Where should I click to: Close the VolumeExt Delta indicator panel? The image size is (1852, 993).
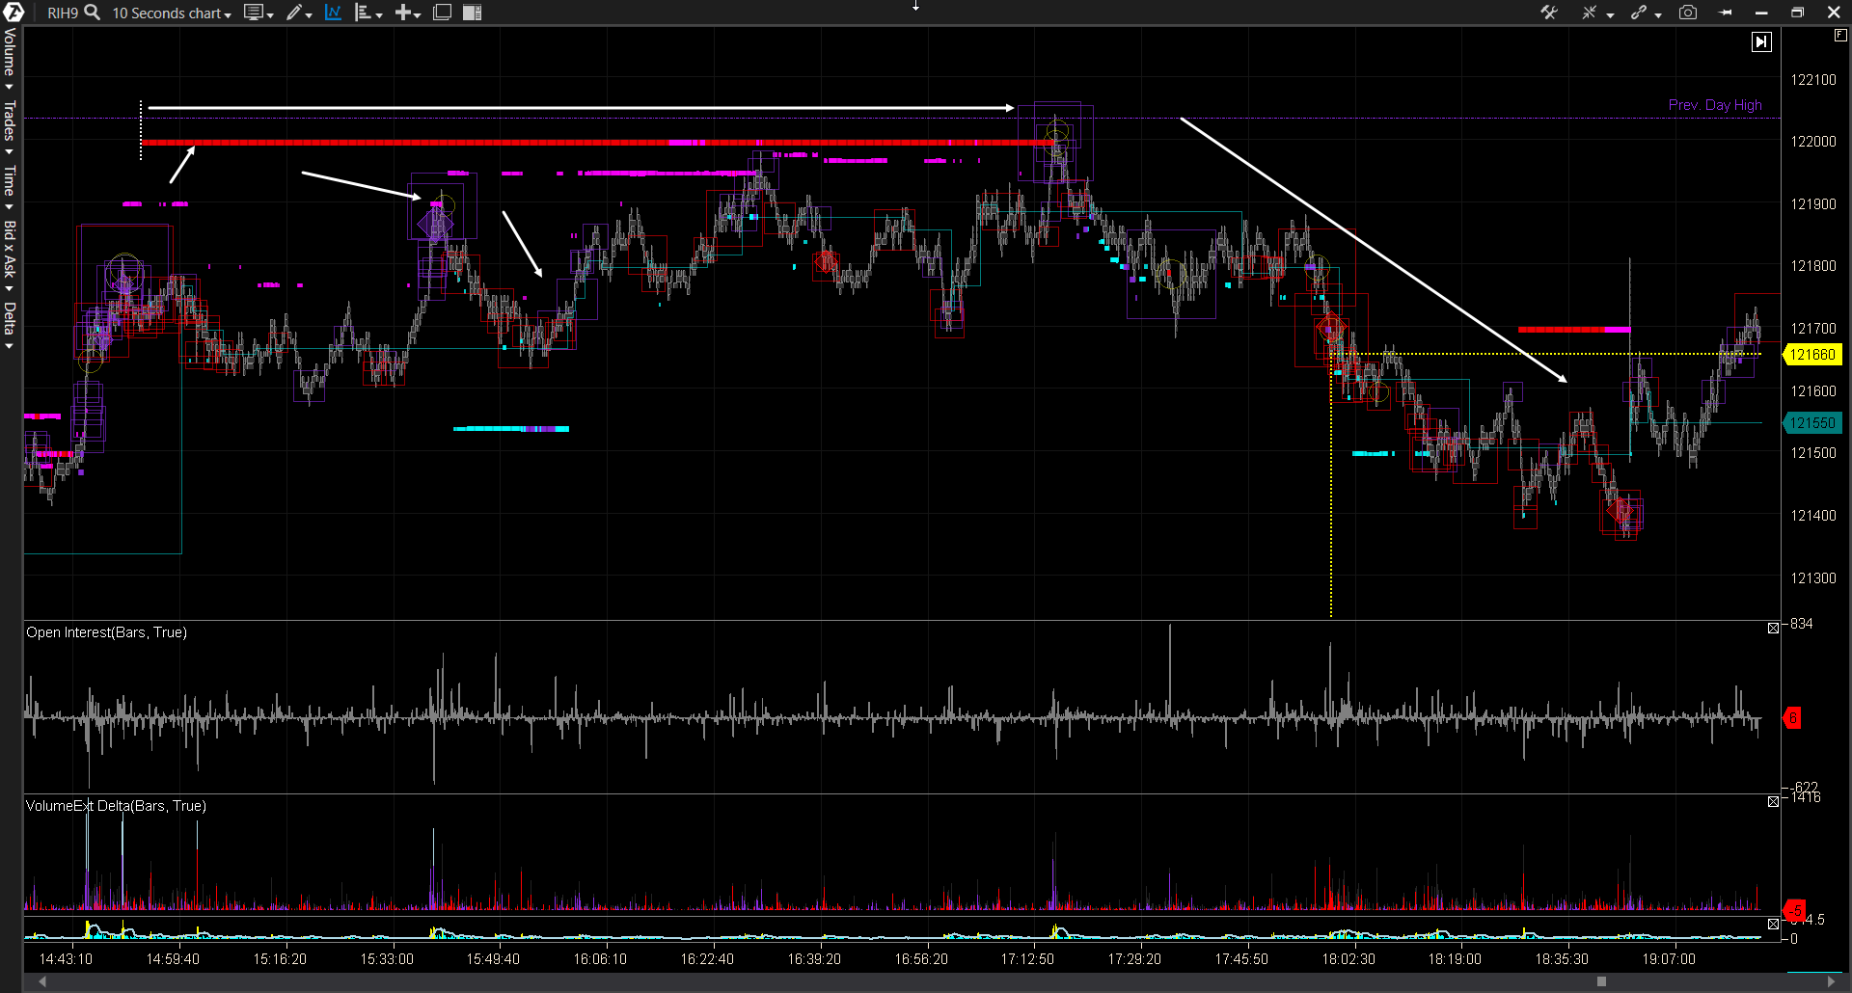click(1773, 802)
